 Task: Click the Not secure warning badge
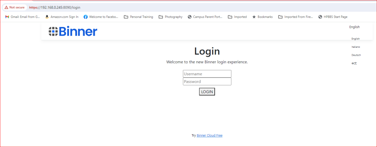click(x=15, y=8)
